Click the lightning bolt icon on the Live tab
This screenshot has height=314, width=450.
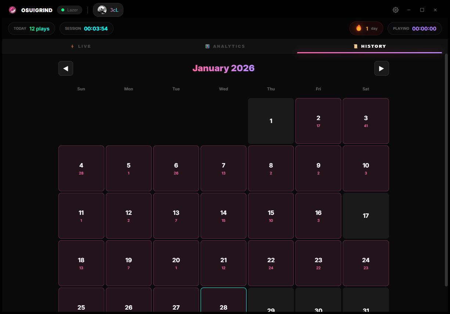pos(72,46)
